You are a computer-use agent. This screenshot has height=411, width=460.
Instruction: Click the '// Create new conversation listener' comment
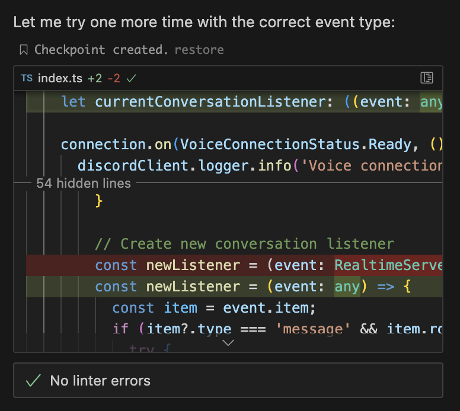pos(245,244)
